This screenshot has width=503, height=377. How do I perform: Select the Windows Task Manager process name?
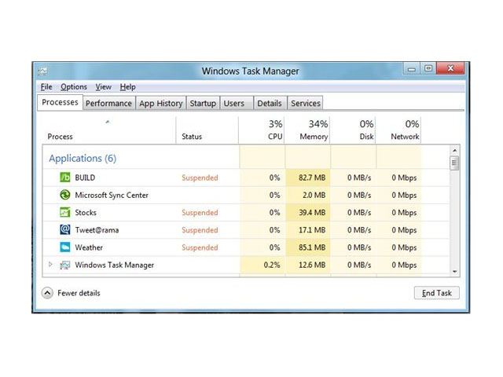tap(115, 265)
